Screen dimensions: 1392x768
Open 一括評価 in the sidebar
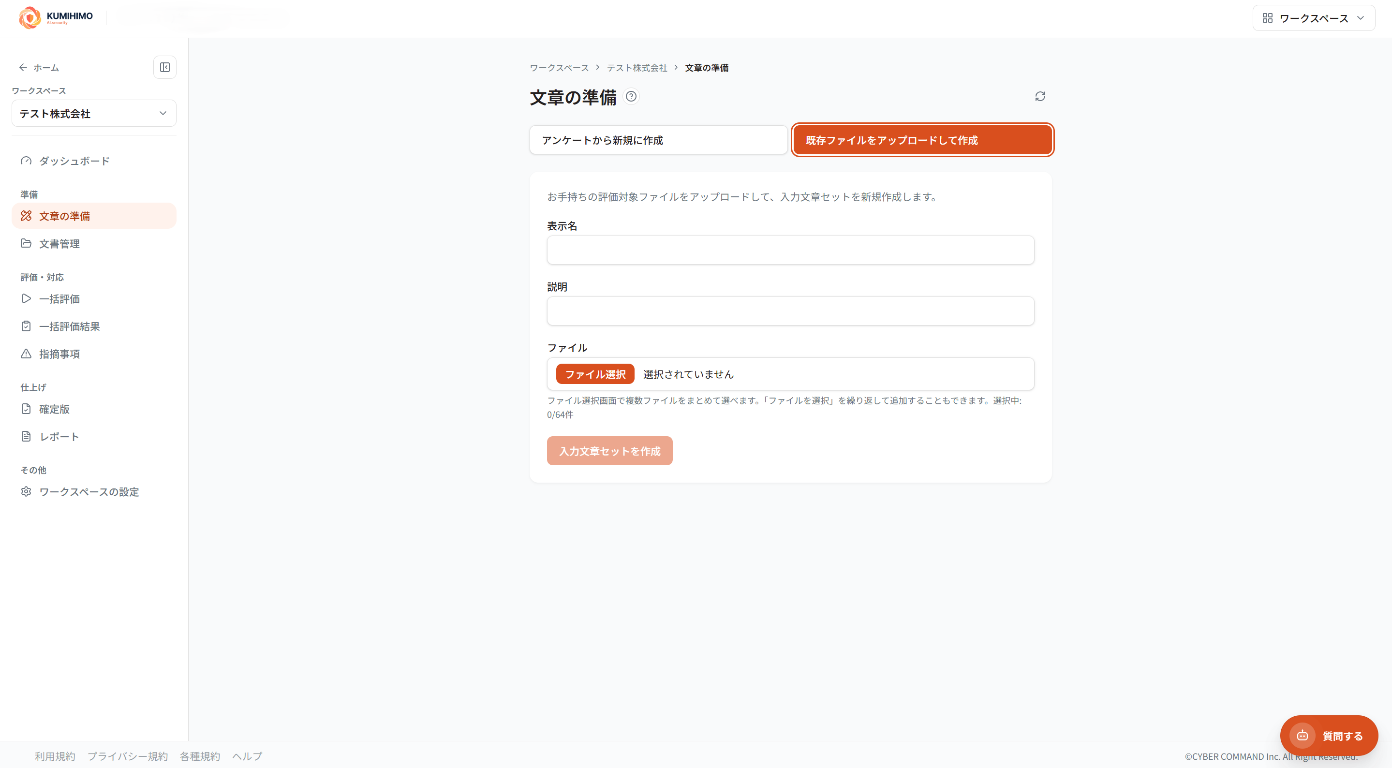pyautogui.click(x=94, y=299)
